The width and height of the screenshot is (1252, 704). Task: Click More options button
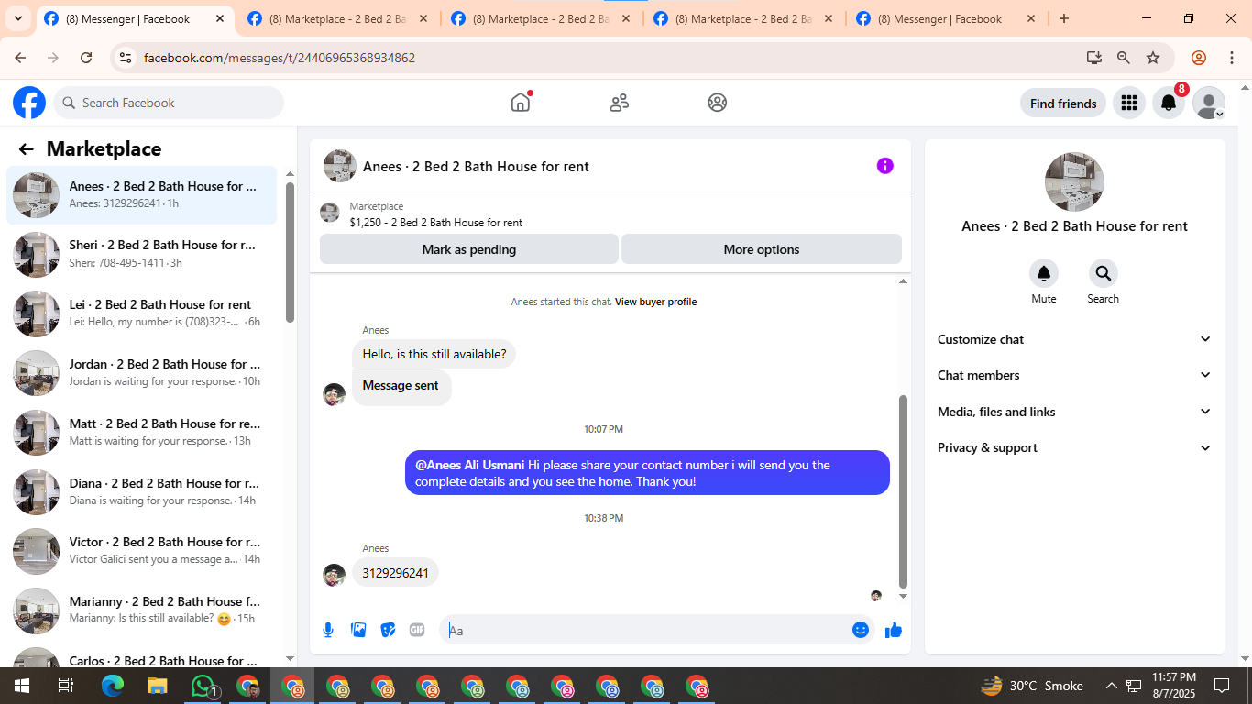(762, 249)
